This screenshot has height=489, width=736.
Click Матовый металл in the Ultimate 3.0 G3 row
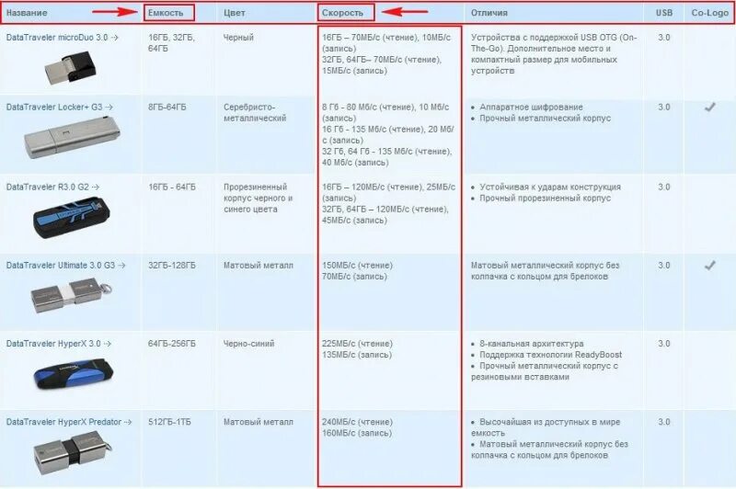[259, 265]
